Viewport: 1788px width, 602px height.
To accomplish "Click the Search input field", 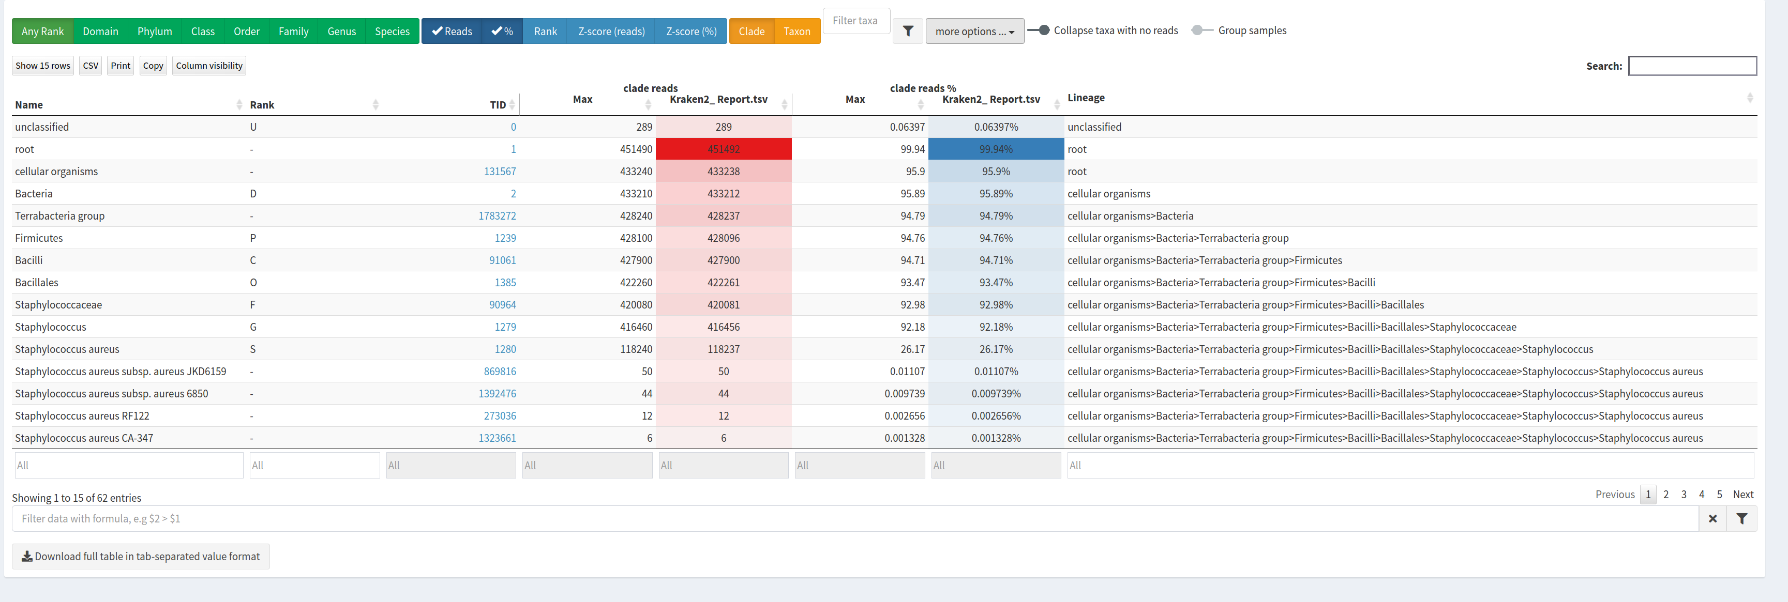I will [1691, 66].
